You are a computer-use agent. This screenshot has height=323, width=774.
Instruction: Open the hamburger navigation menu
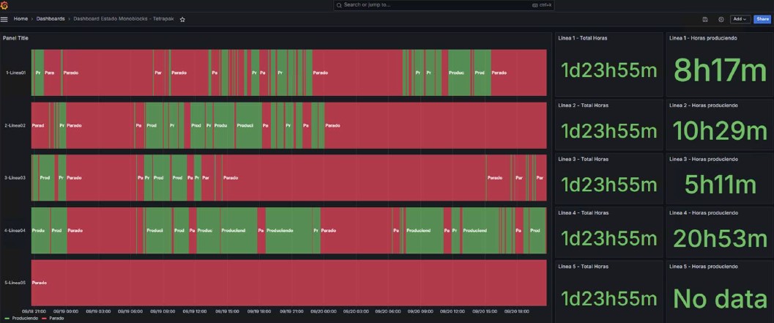(4, 19)
